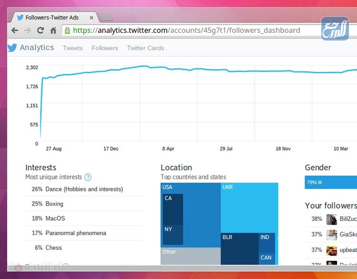Click the browser forward arrow

[28, 31]
